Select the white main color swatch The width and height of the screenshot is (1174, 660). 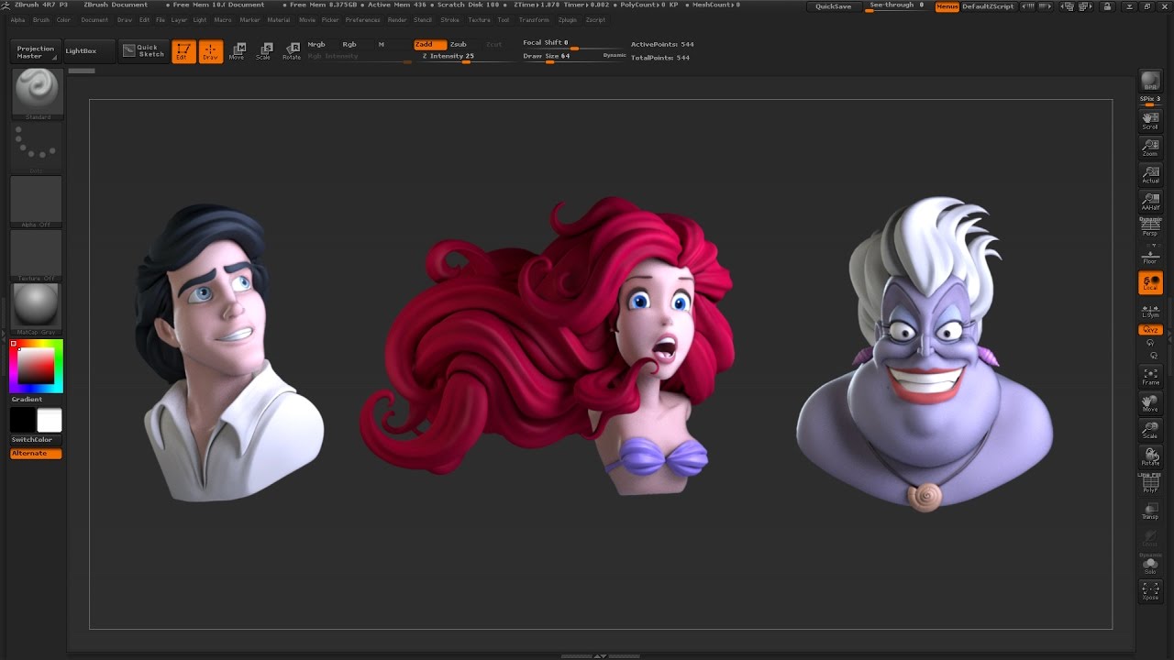(50, 421)
